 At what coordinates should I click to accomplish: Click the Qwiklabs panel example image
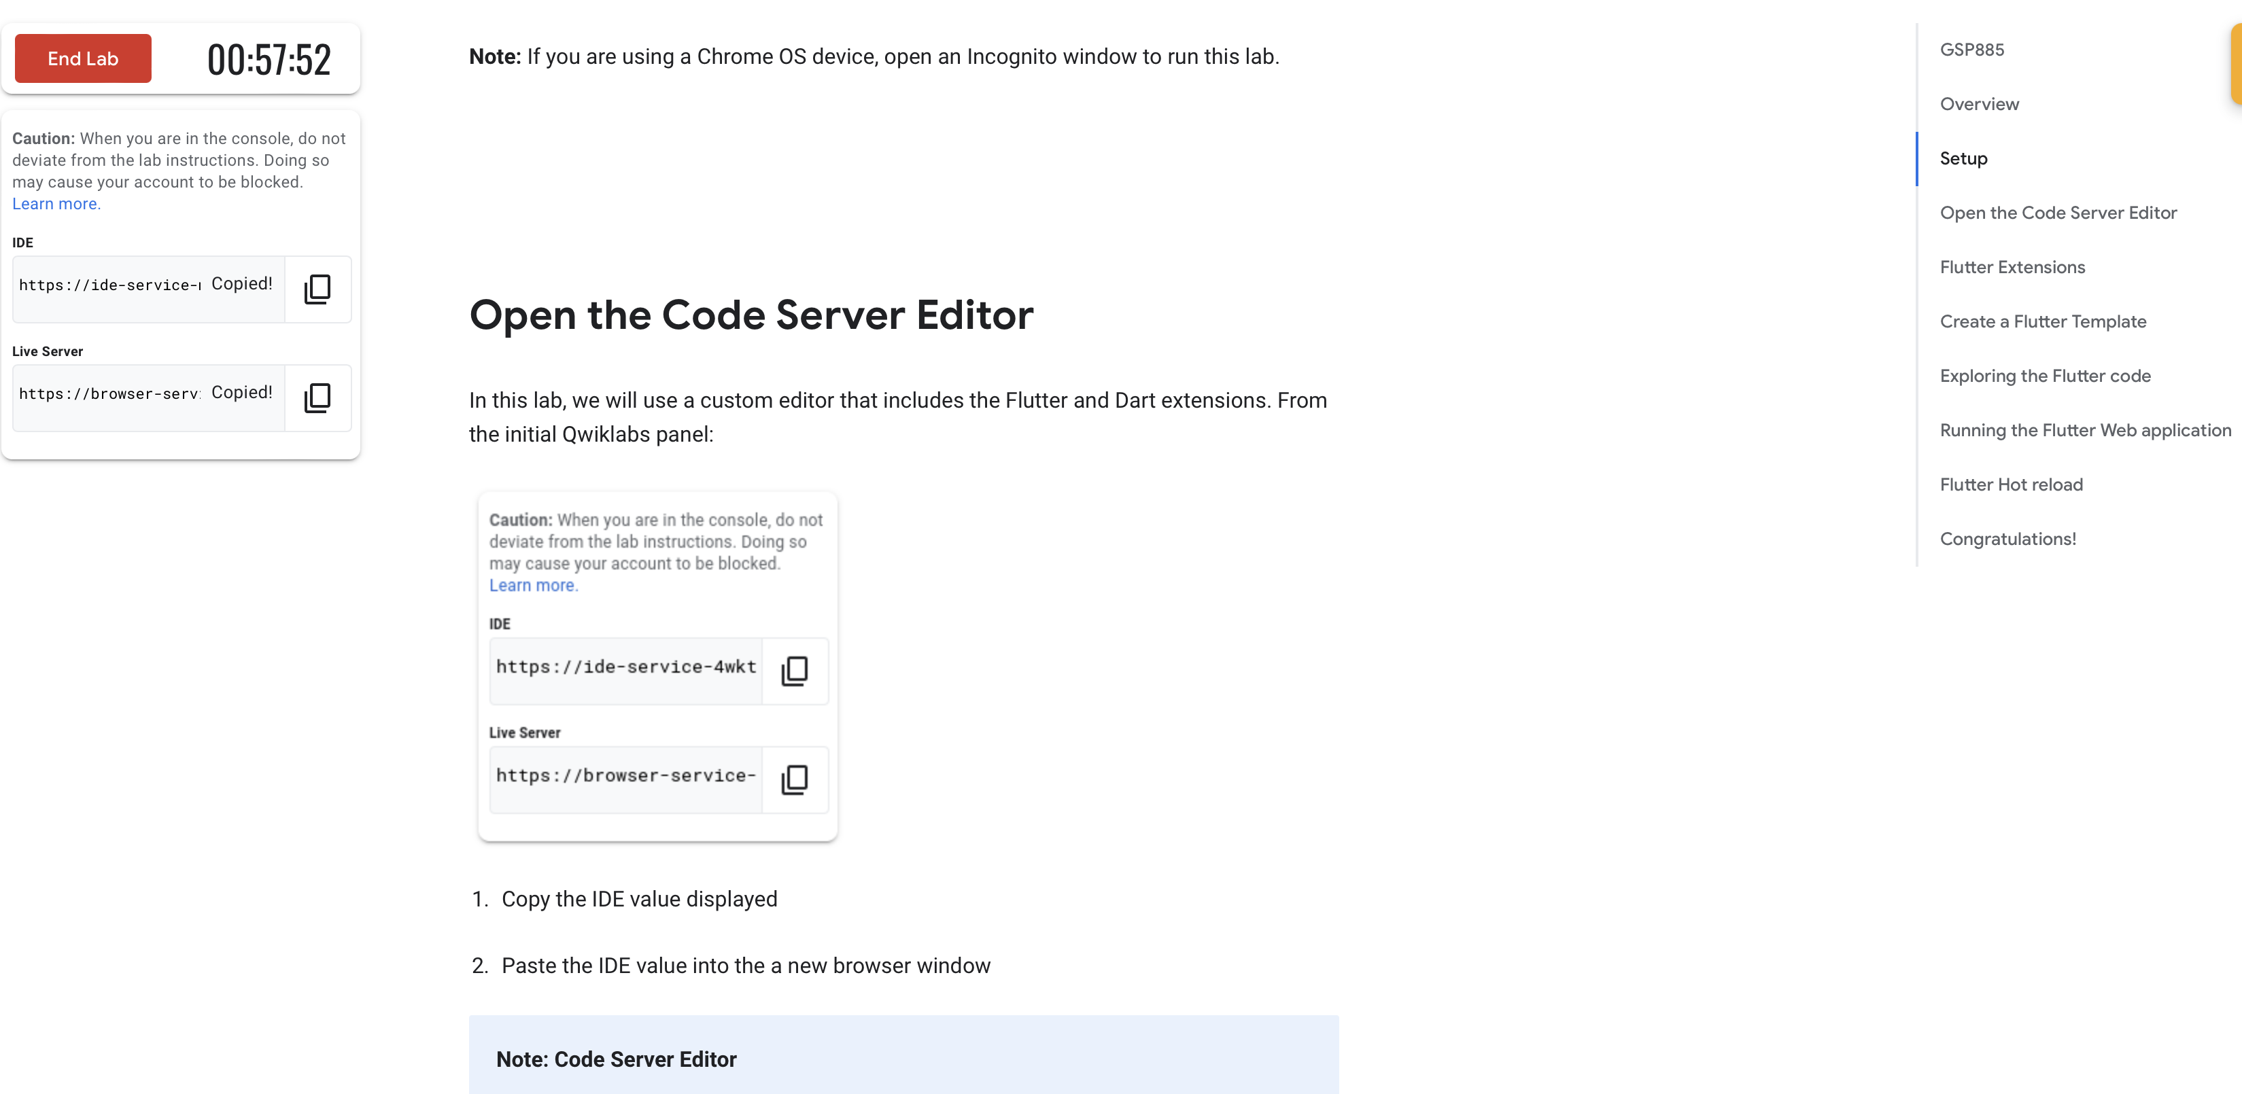coord(657,665)
